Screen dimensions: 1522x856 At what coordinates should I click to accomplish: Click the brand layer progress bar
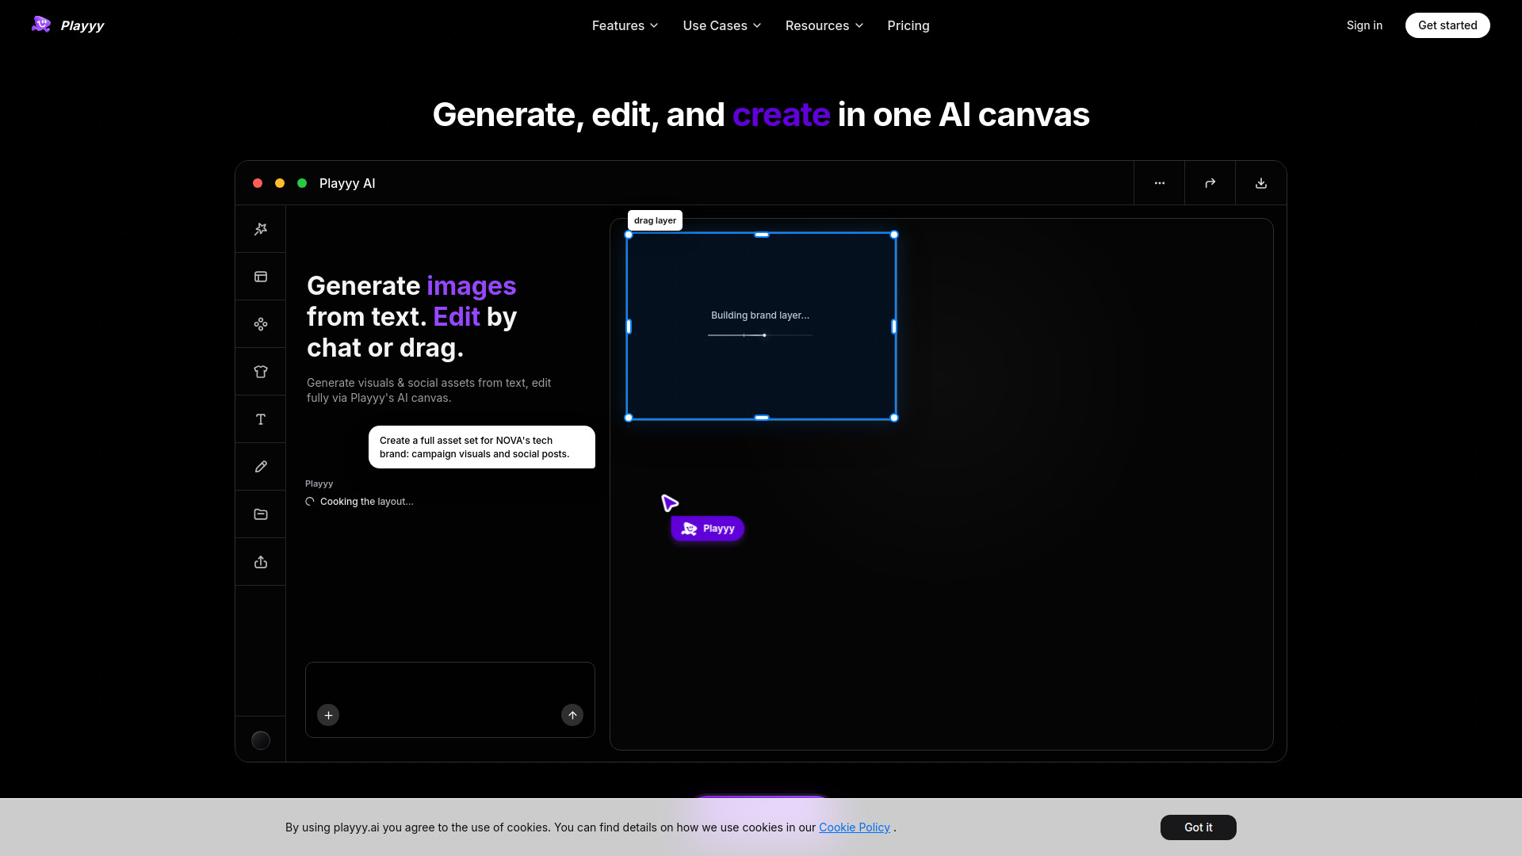(x=760, y=335)
